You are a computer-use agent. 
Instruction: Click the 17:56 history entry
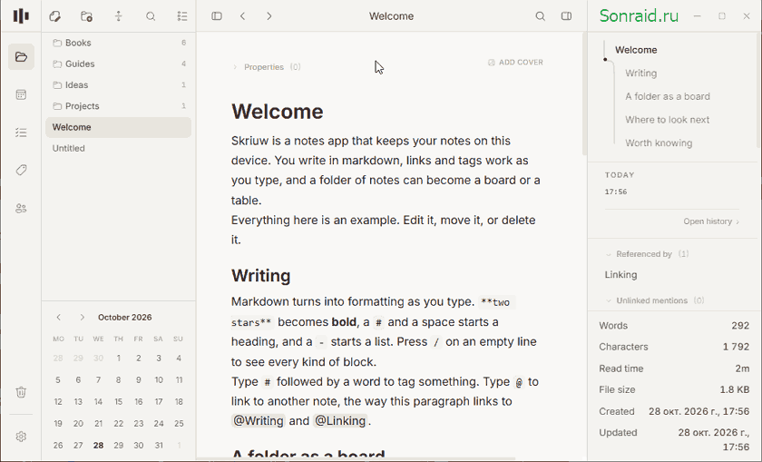pos(616,192)
